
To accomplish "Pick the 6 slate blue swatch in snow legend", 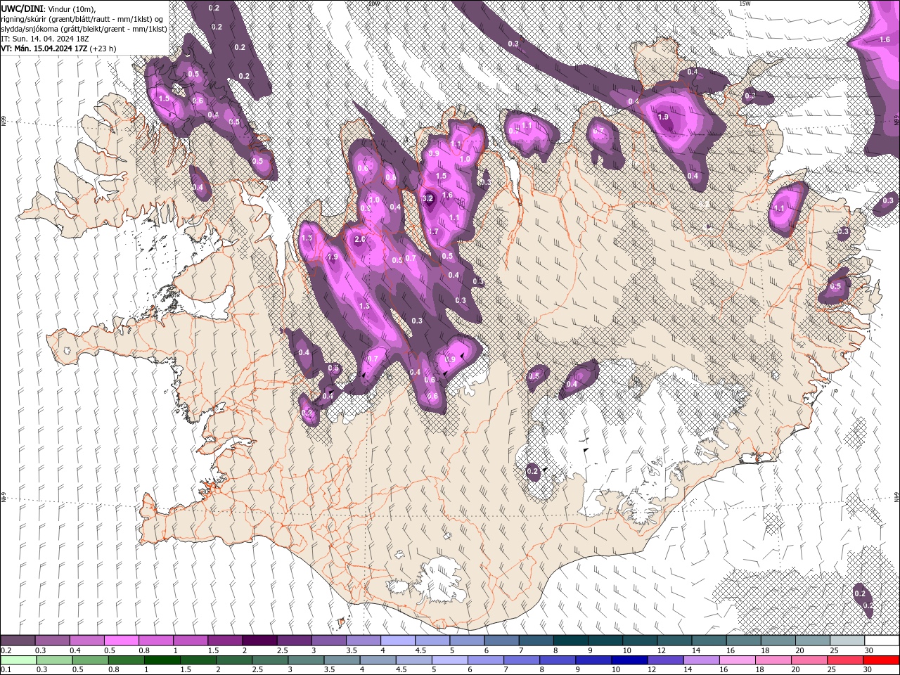I will point(501,641).
